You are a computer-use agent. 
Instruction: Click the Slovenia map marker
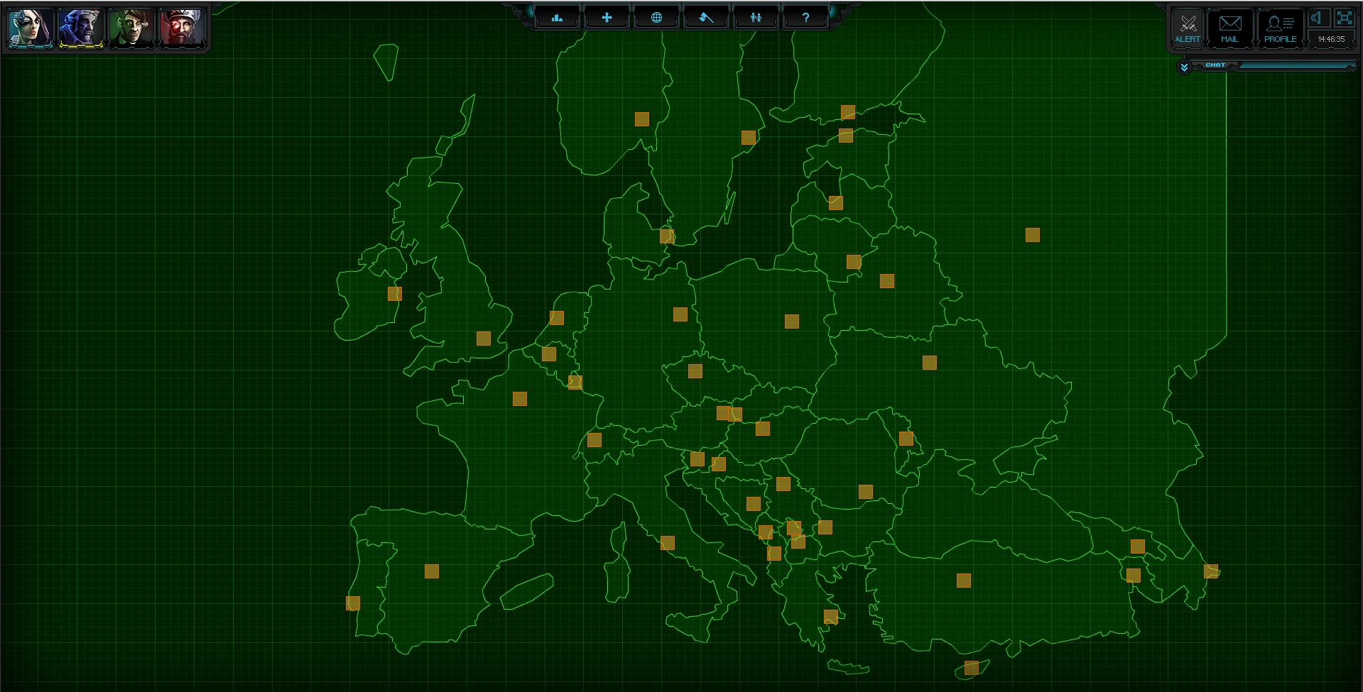(x=697, y=460)
